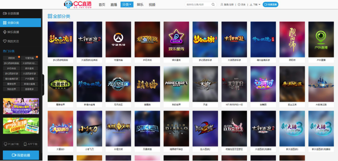Click APP下载 at the sidebar bottom
Screen dimensions: 338x161
(x=31, y=144)
